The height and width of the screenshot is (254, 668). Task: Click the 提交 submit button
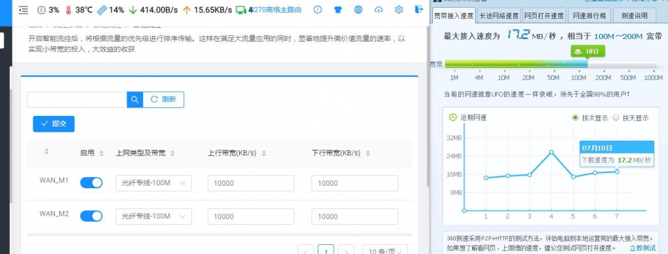pos(54,124)
